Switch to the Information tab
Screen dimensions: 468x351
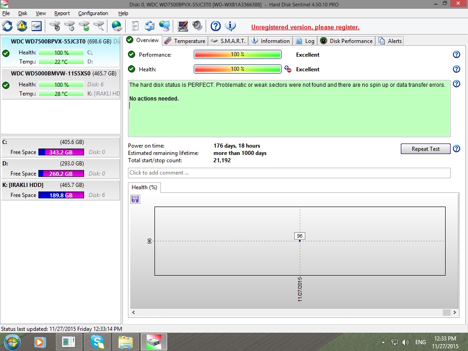(271, 41)
